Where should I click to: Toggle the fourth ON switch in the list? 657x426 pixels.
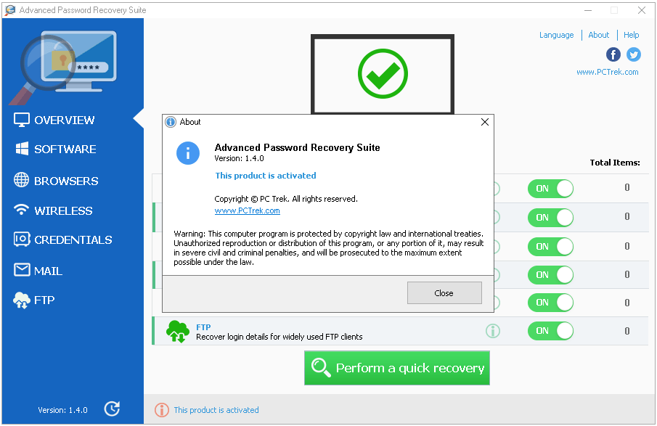click(550, 275)
